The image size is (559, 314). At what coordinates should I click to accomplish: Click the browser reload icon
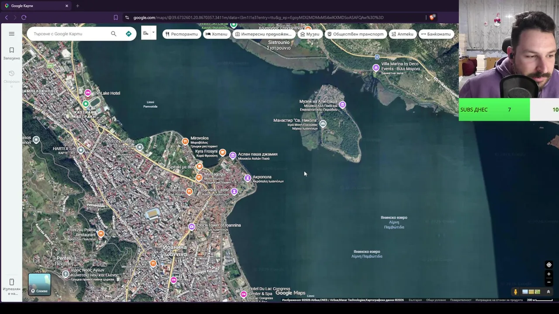(x=24, y=17)
